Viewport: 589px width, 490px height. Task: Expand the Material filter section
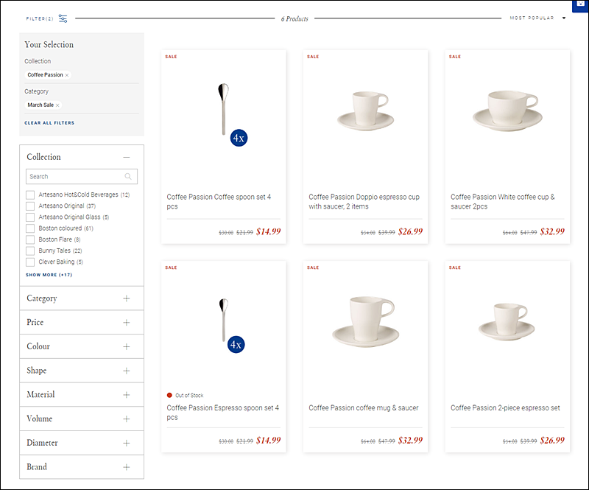tap(127, 395)
